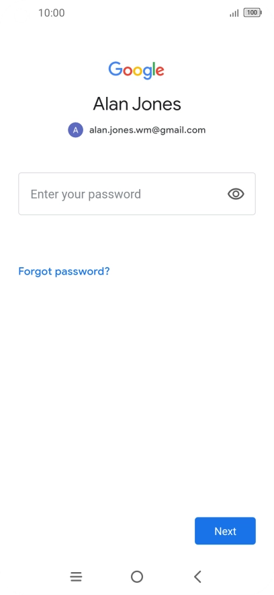Toggle password visibility inside the password box
The height and width of the screenshot is (595, 274).
coord(236,194)
